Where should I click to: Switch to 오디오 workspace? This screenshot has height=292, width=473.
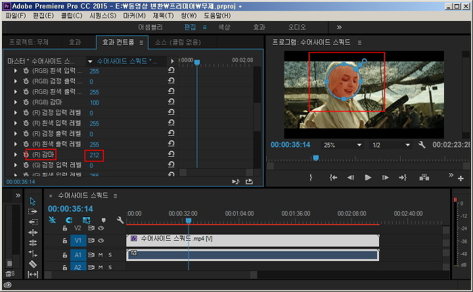click(x=297, y=28)
